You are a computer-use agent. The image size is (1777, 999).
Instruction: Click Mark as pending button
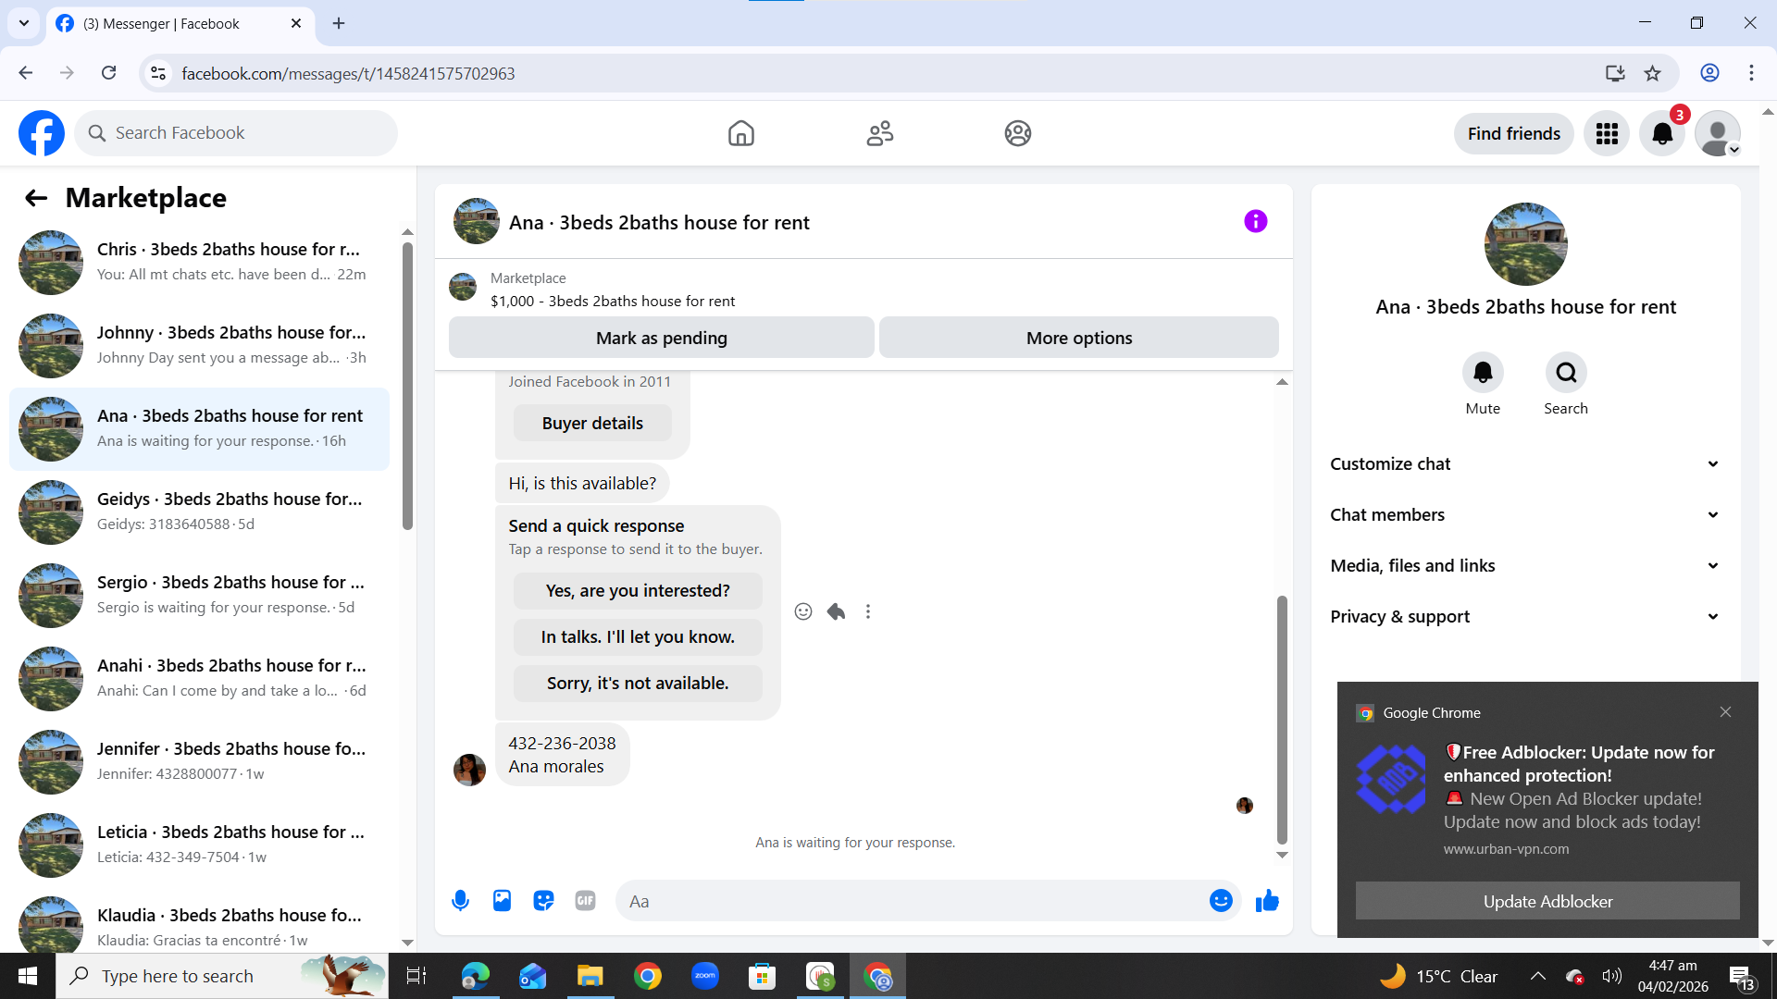tap(661, 338)
